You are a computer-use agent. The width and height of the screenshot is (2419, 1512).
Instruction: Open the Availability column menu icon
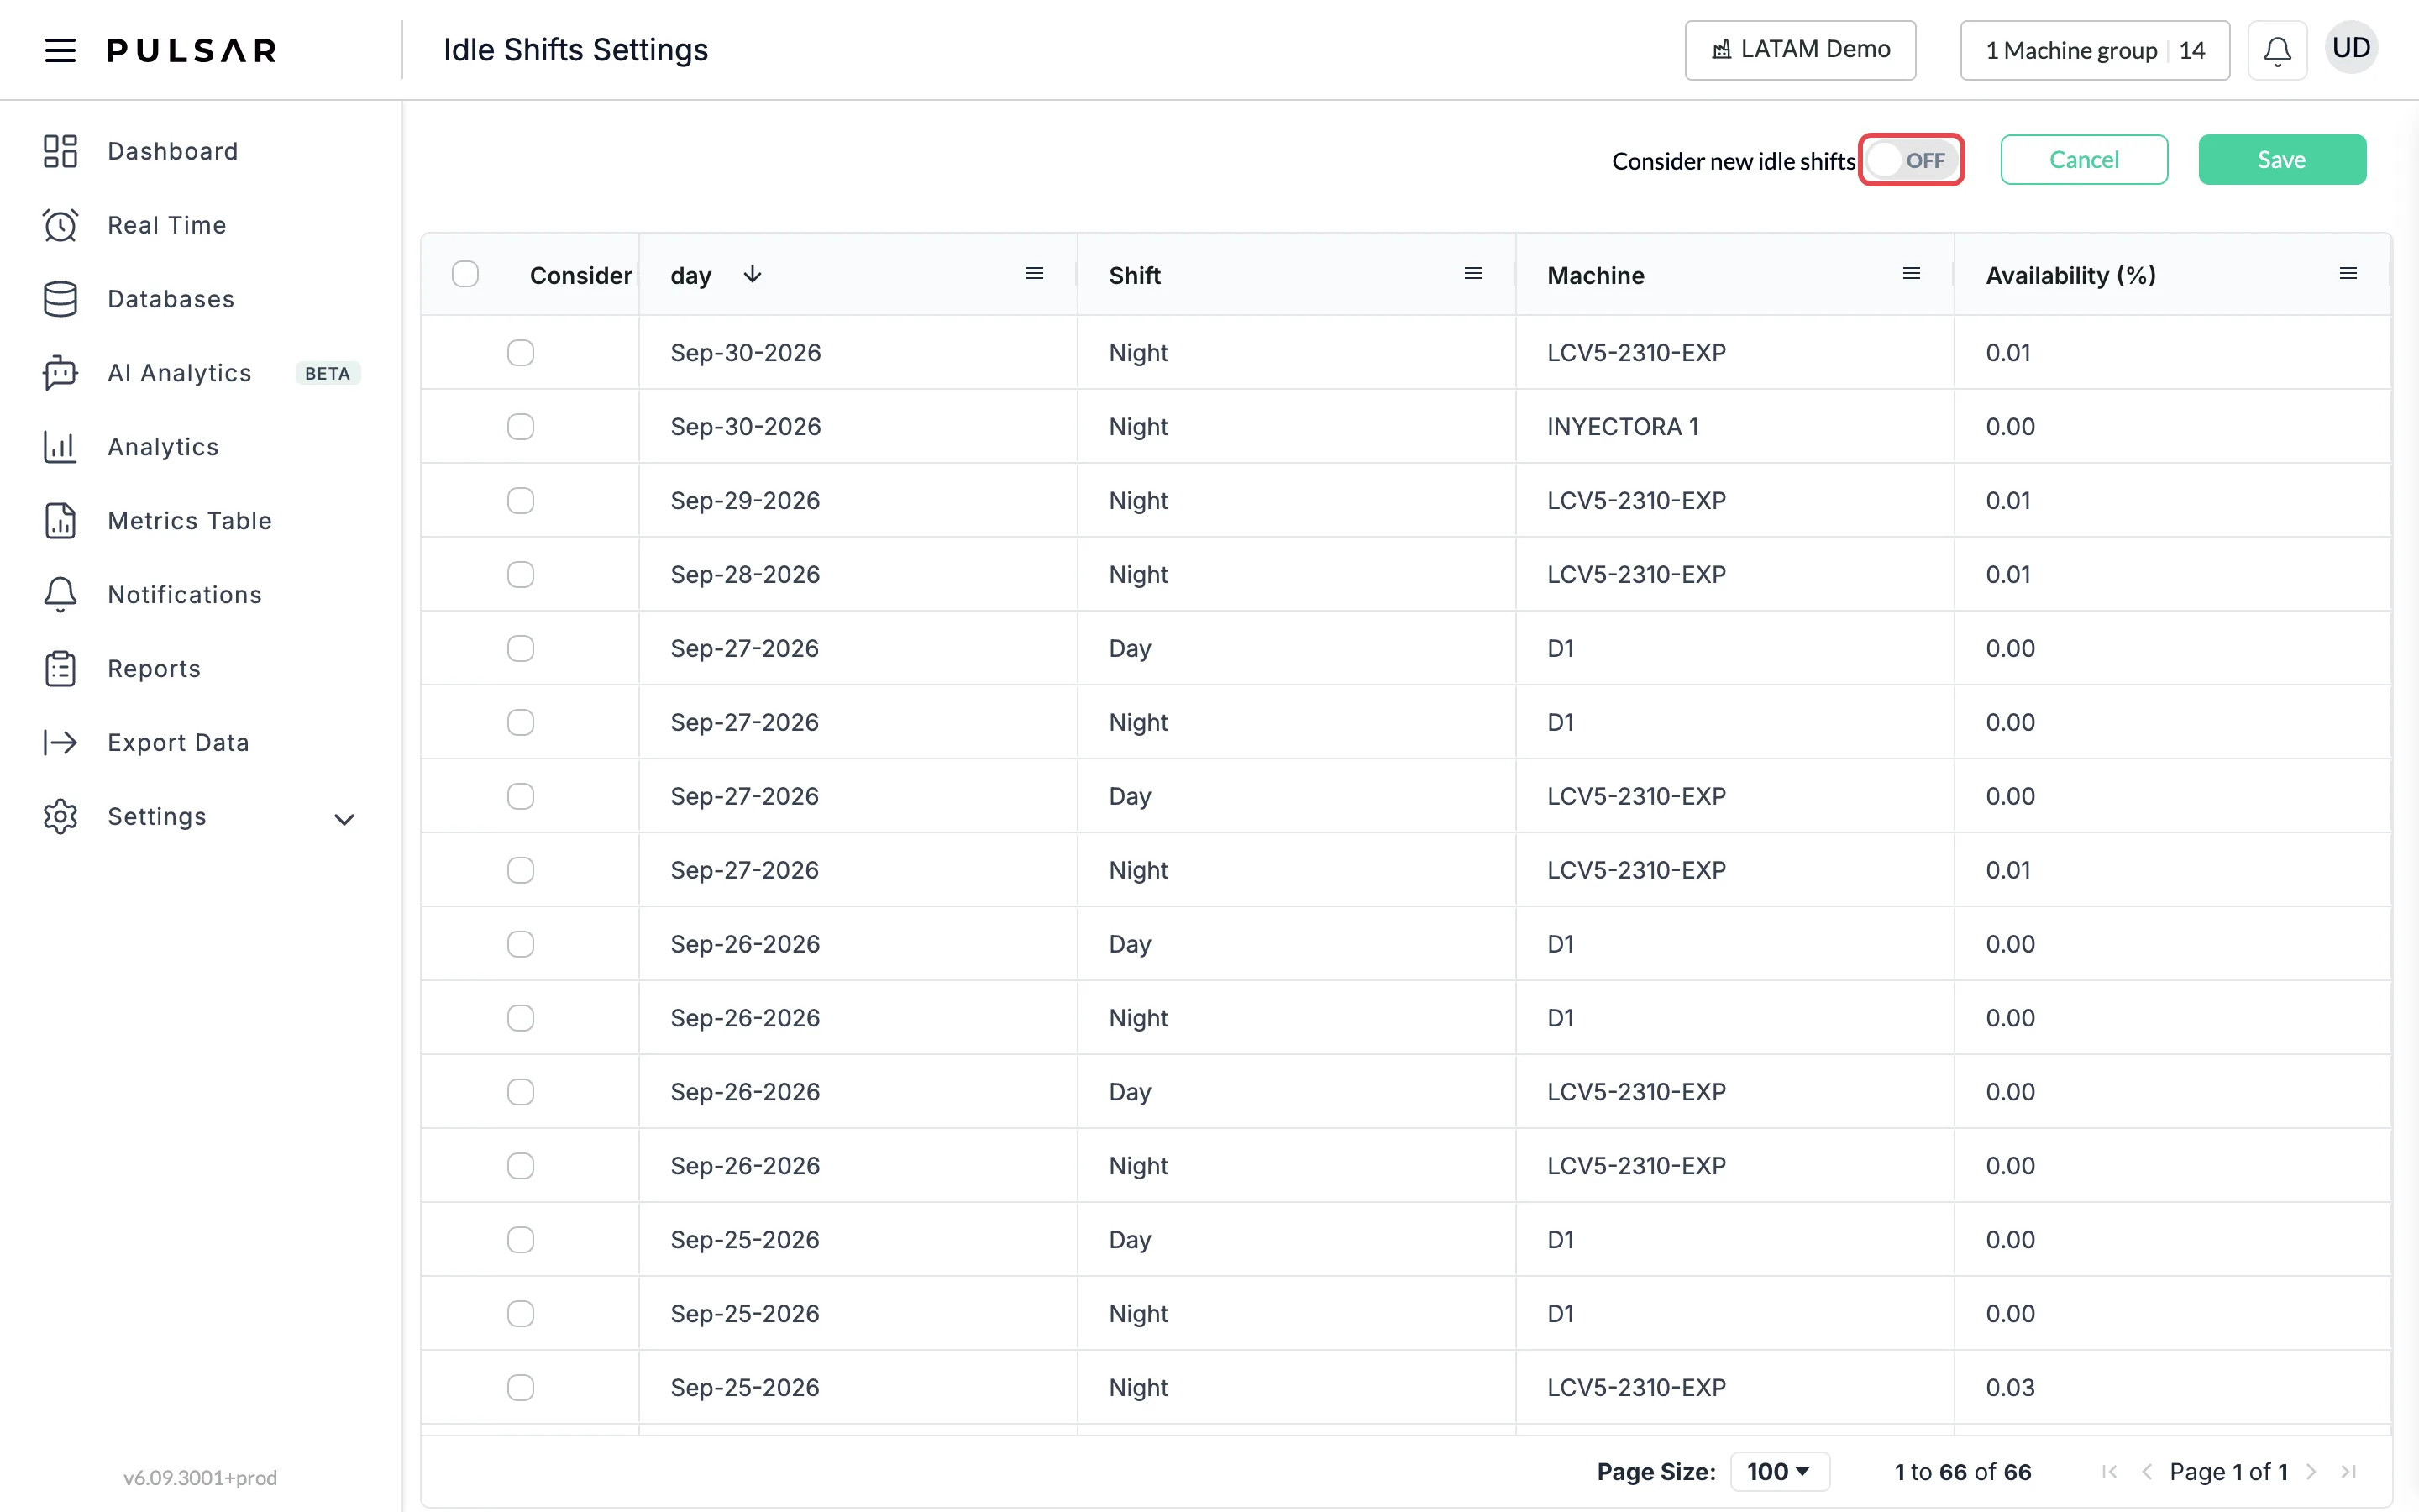(x=2349, y=274)
